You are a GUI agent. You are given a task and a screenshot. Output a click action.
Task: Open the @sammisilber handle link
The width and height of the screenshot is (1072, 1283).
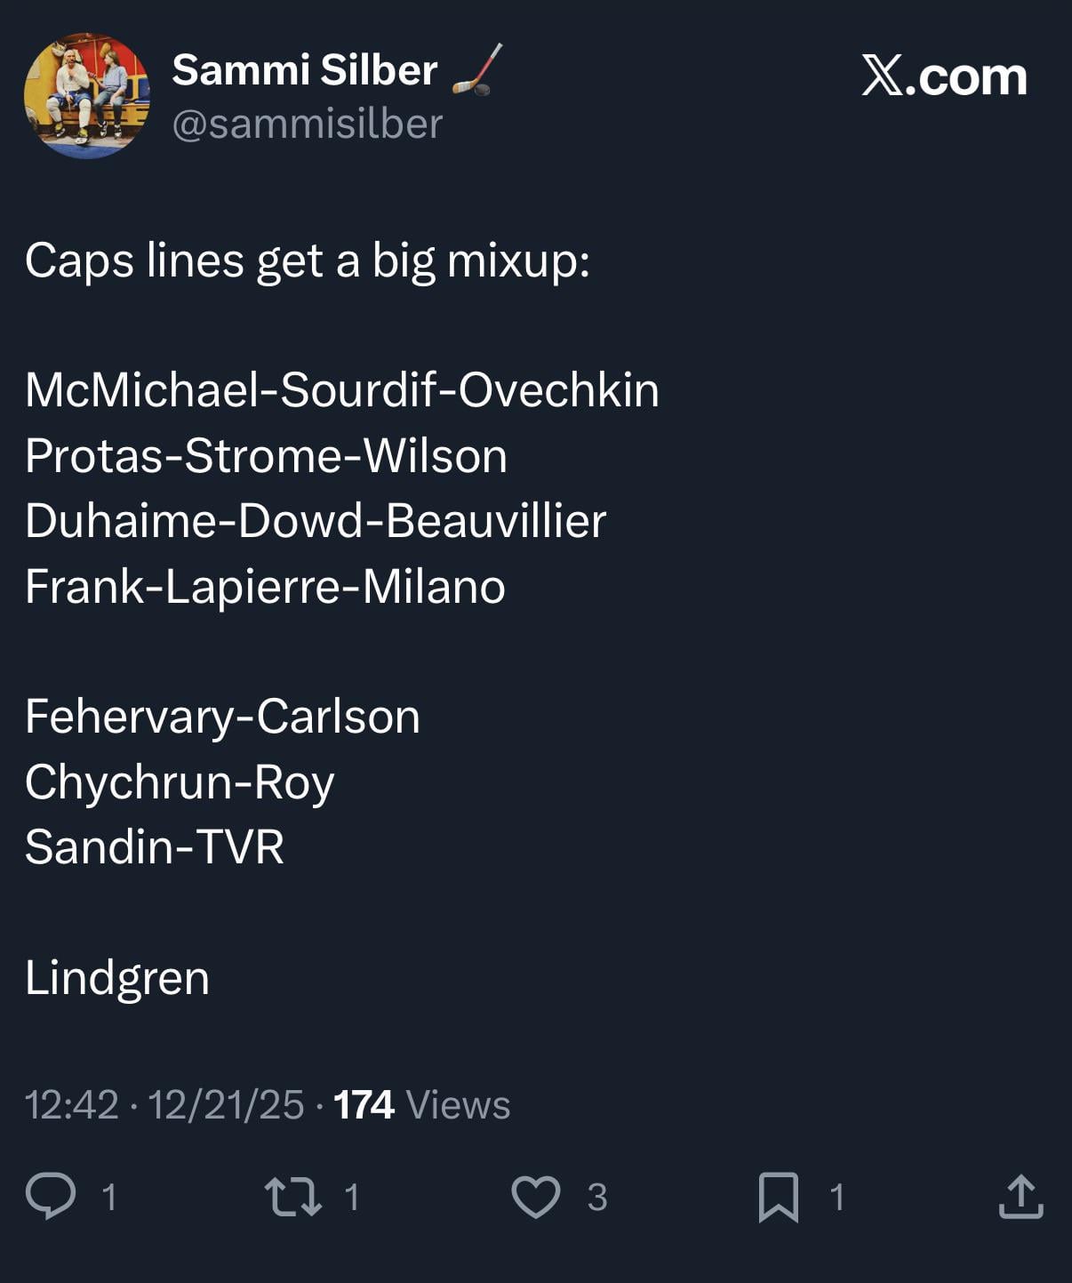(307, 124)
